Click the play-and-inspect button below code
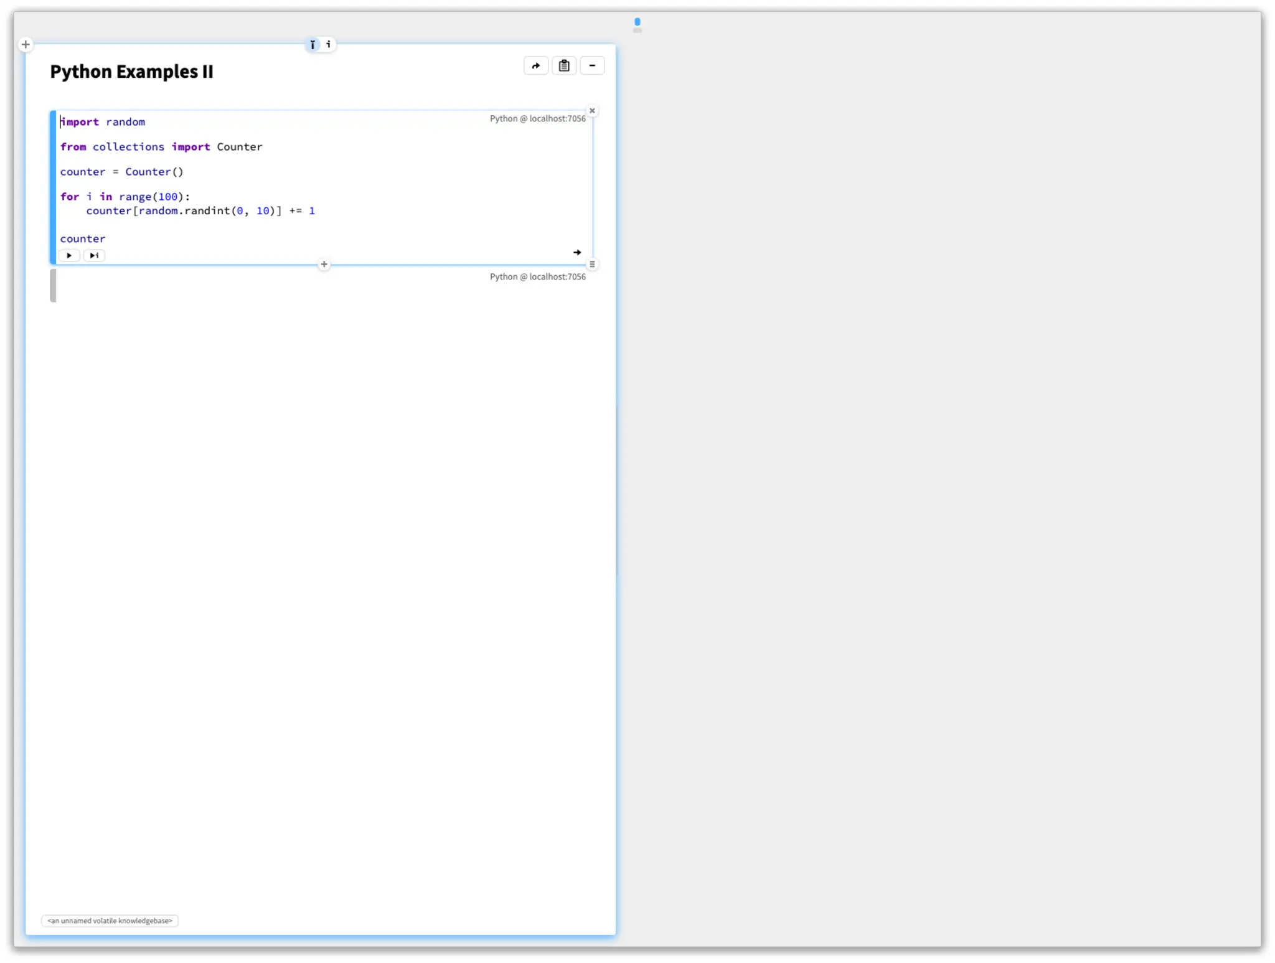The image size is (1275, 963). [94, 255]
